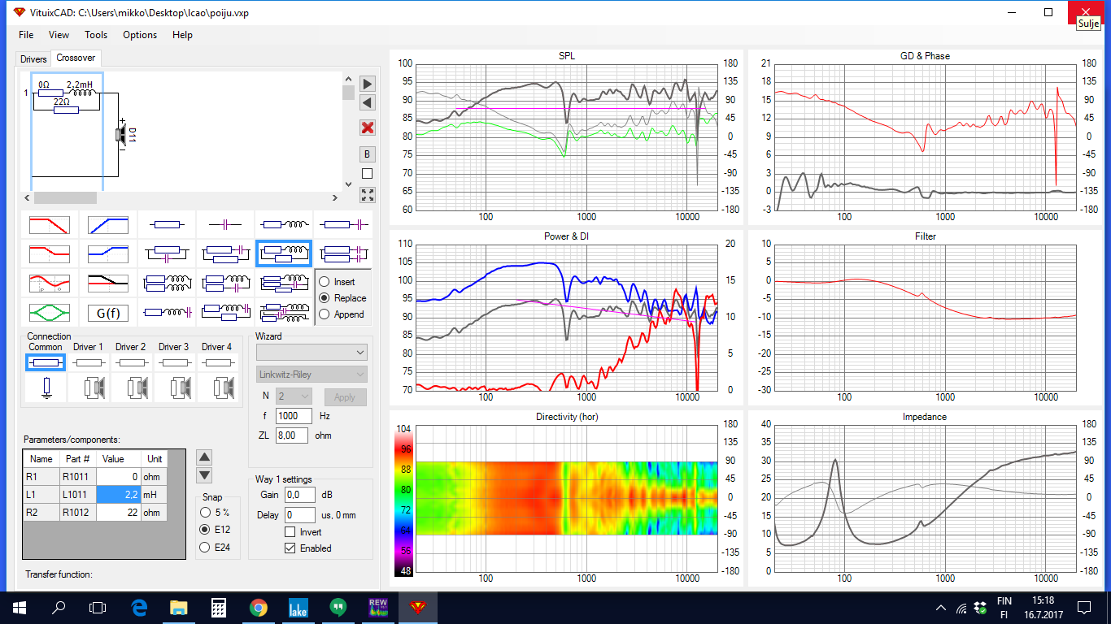The height and width of the screenshot is (624, 1111).
Task: Open the G(f) transfer function block
Action: coord(108,312)
